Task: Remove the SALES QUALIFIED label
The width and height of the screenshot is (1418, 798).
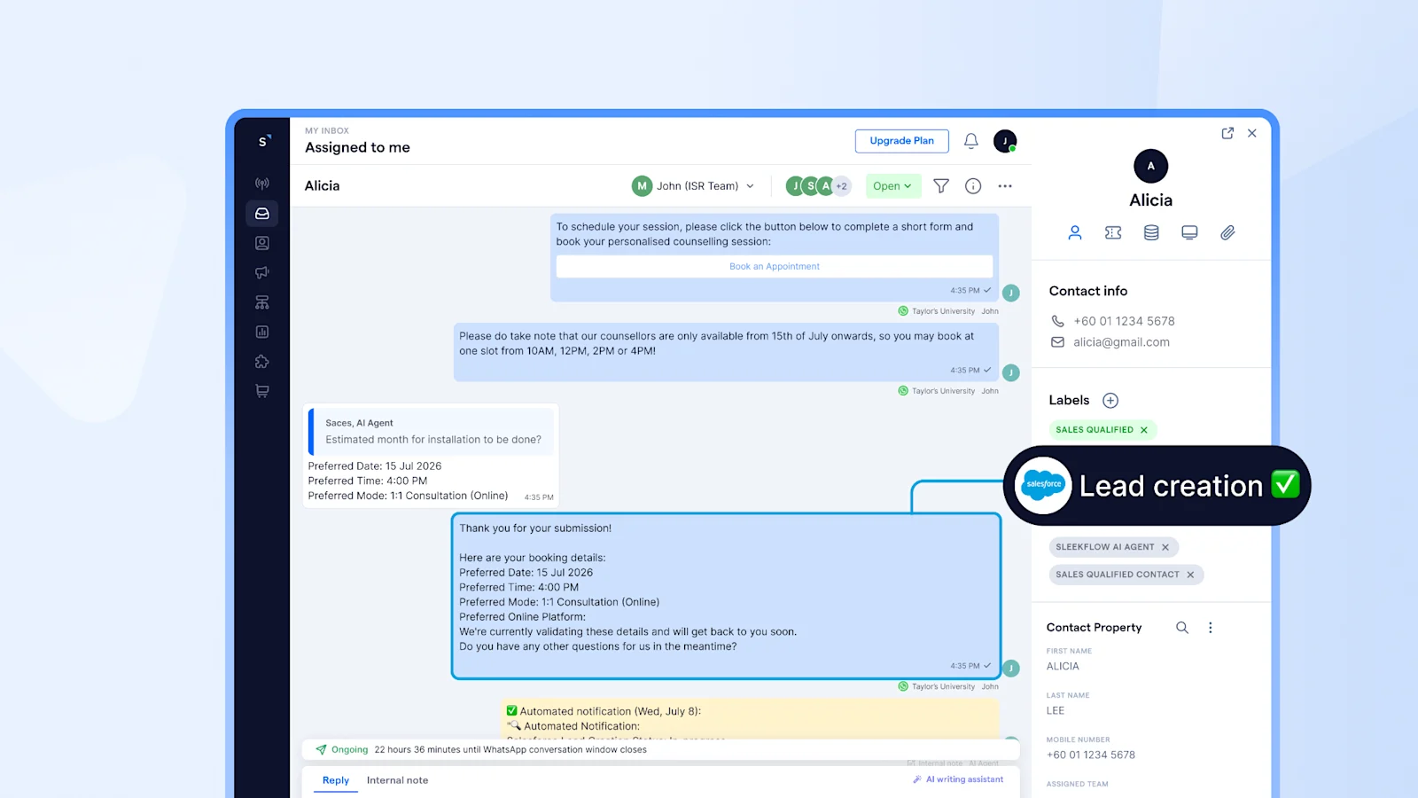Action: click(x=1144, y=430)
